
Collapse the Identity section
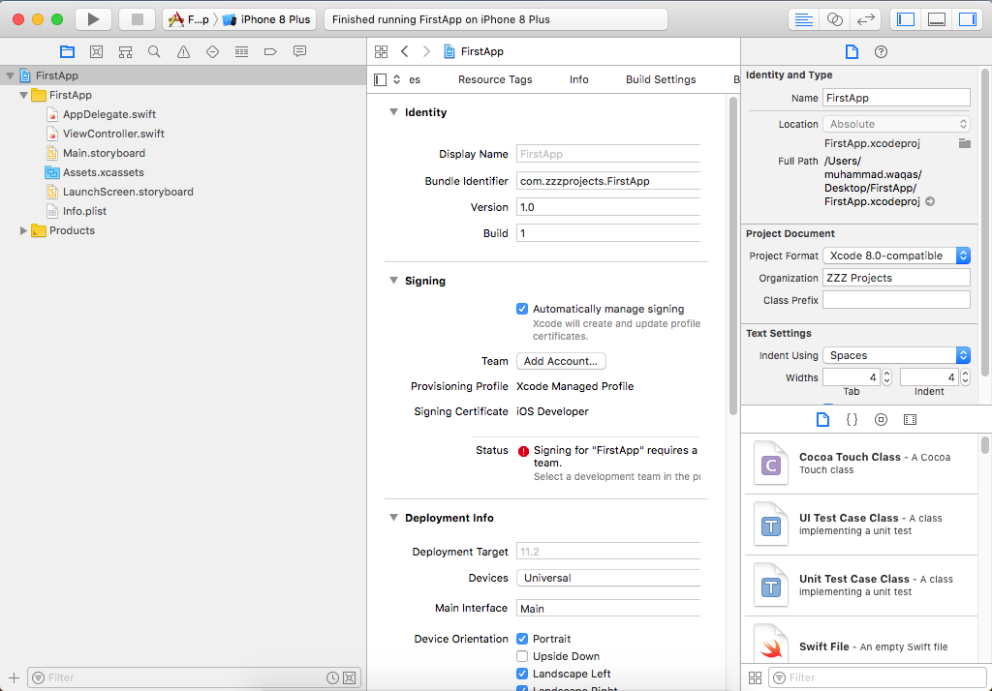click(393, 112)
